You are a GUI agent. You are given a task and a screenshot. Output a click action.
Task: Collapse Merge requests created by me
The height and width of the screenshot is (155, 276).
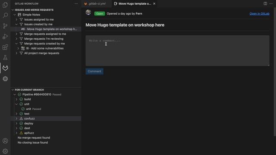point(16,43)
